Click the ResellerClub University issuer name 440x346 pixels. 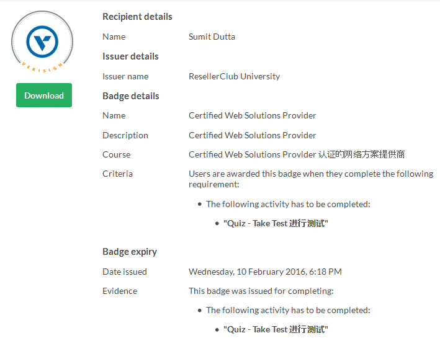point(234,76)
